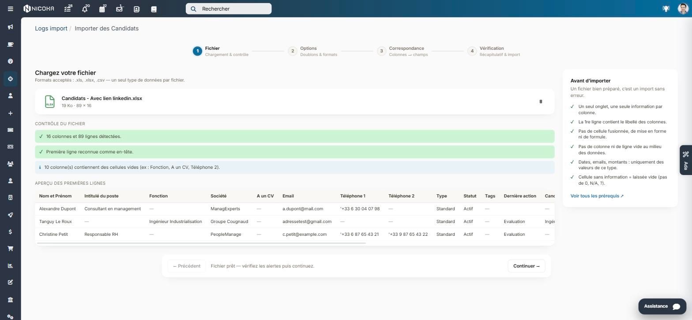Screen dimensions: 692x320
Task: Click the file name Candidats - Avec lien linkedin.xlsx
Action: pyautogui.click(x=102, y=98)
